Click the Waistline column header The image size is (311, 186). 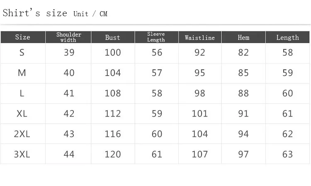[x=200, y=37]
